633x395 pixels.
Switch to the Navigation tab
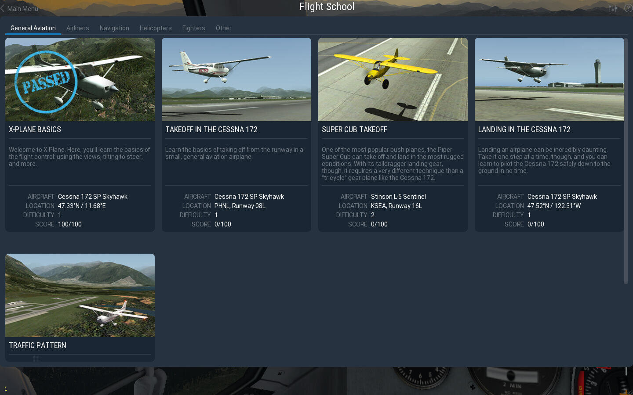(x=114, y=28)
